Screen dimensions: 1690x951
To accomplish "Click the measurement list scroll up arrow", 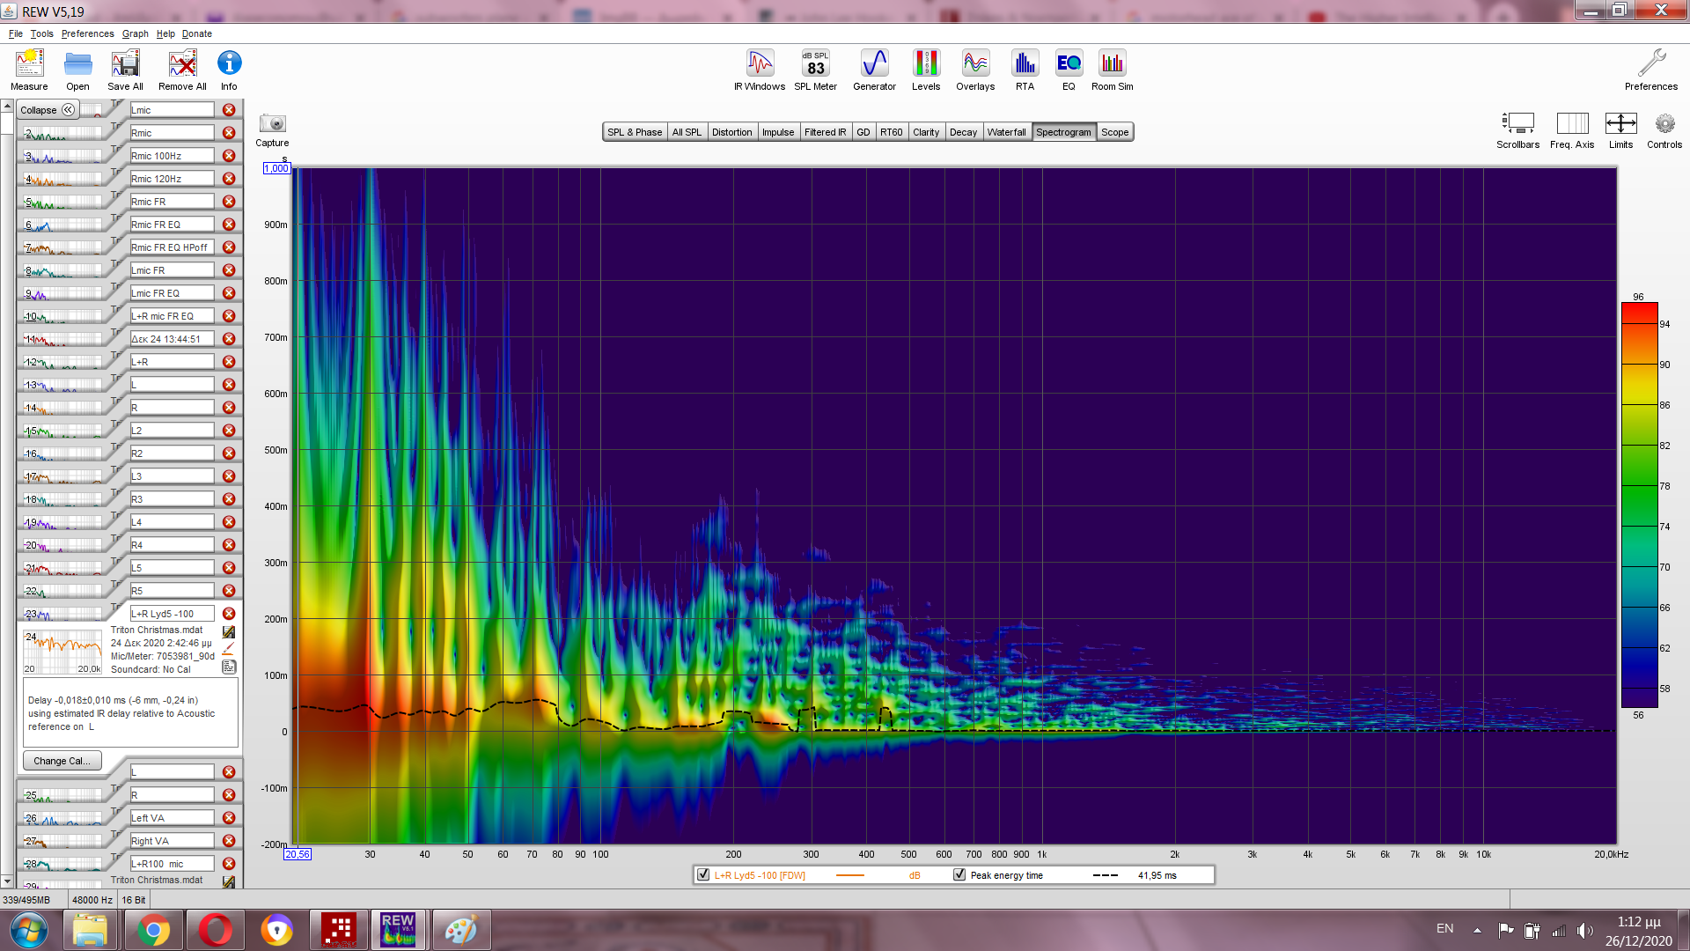I will point(7,107).
